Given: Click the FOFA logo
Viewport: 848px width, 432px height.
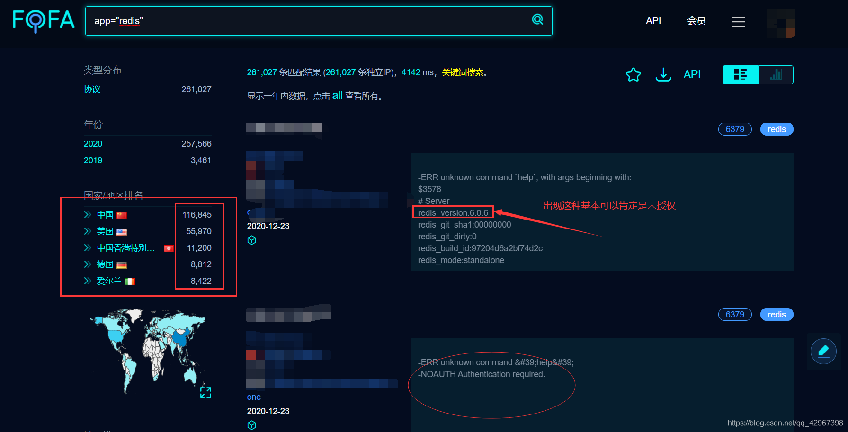Looking at the screenshot, I should (x=44, y=21).
